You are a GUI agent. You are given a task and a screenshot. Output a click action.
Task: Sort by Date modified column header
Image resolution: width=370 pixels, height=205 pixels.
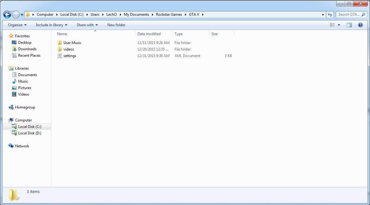[x=154, y=34]
